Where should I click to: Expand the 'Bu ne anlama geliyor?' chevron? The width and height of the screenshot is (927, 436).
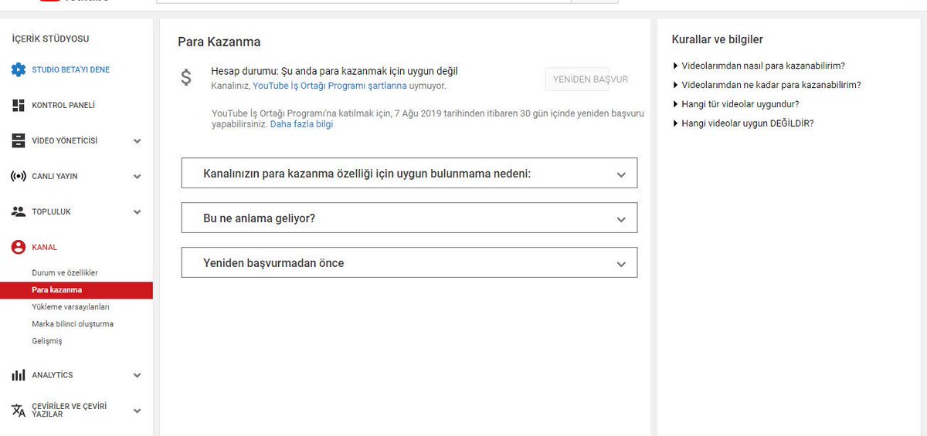pos(621,219)
